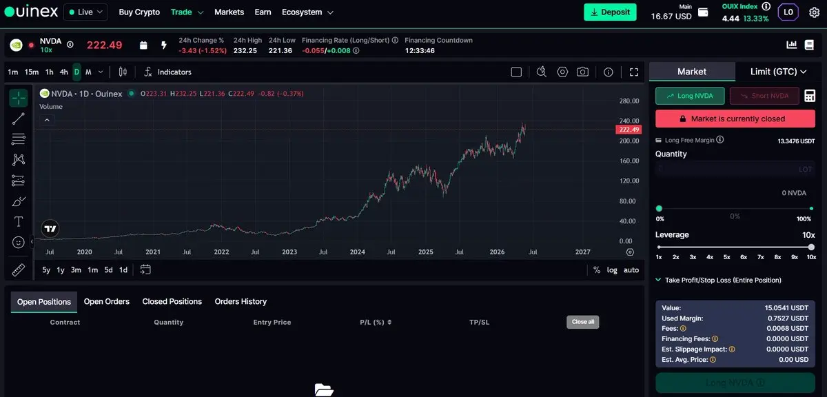Click the info circle in chart toolbar
Viewport: 827px width, 397px height.
pos(609,72)
